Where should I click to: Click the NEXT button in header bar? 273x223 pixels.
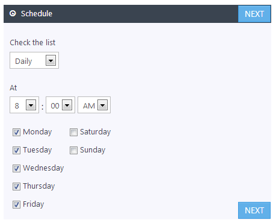pos(254,14)
